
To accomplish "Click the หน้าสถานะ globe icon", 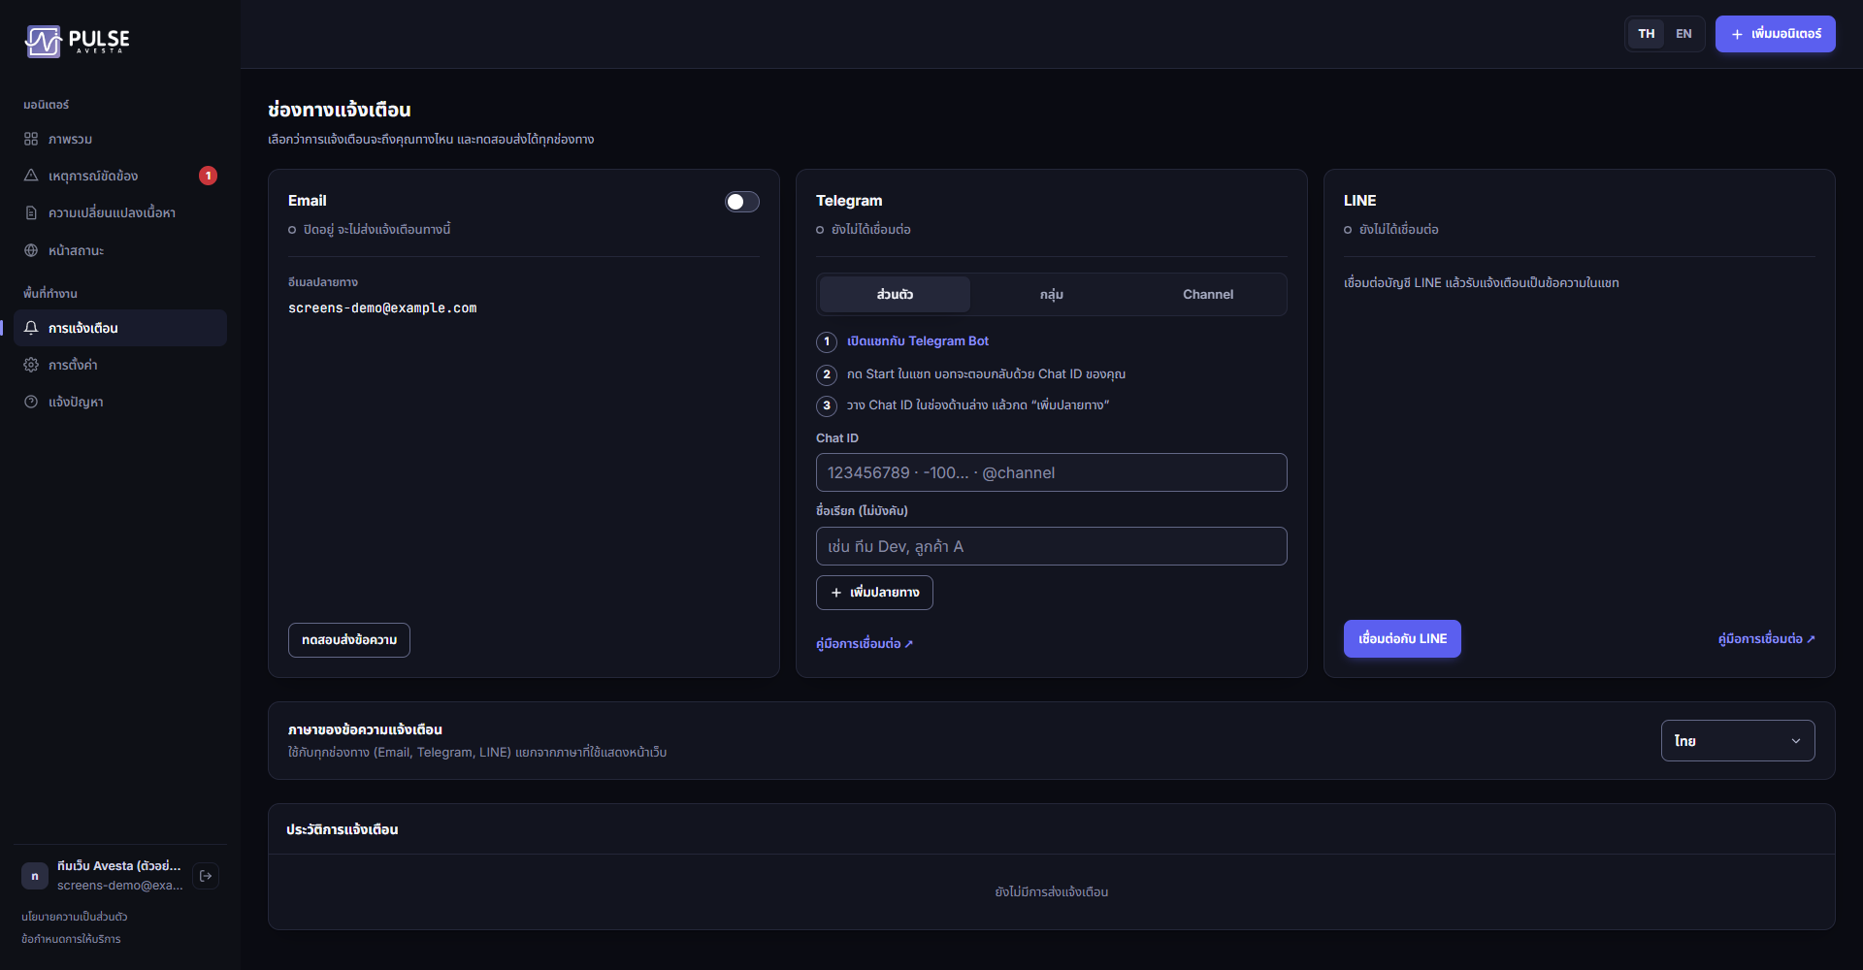I will point(31,250).
